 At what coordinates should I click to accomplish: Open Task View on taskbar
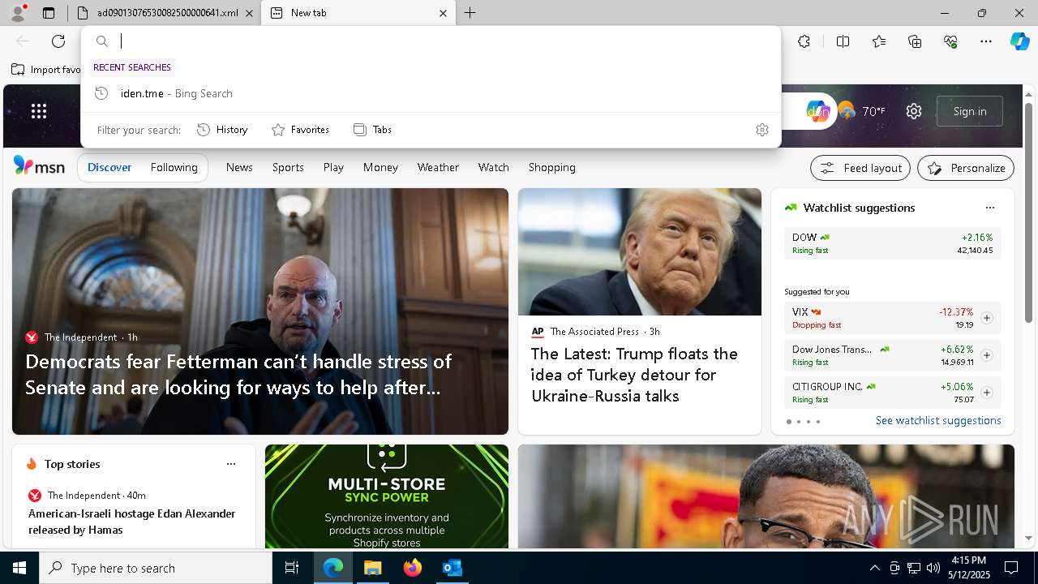coord(292,568)
